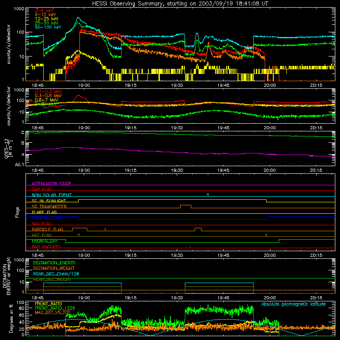Select the 0.1-0.3 MeV legend label

pos(48,91)
